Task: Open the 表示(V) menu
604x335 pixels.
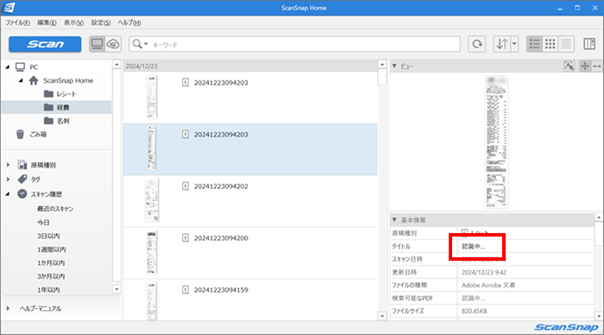Action: click(x=73, y=22)
